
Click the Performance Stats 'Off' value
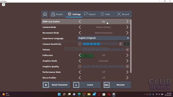point(104,72)
